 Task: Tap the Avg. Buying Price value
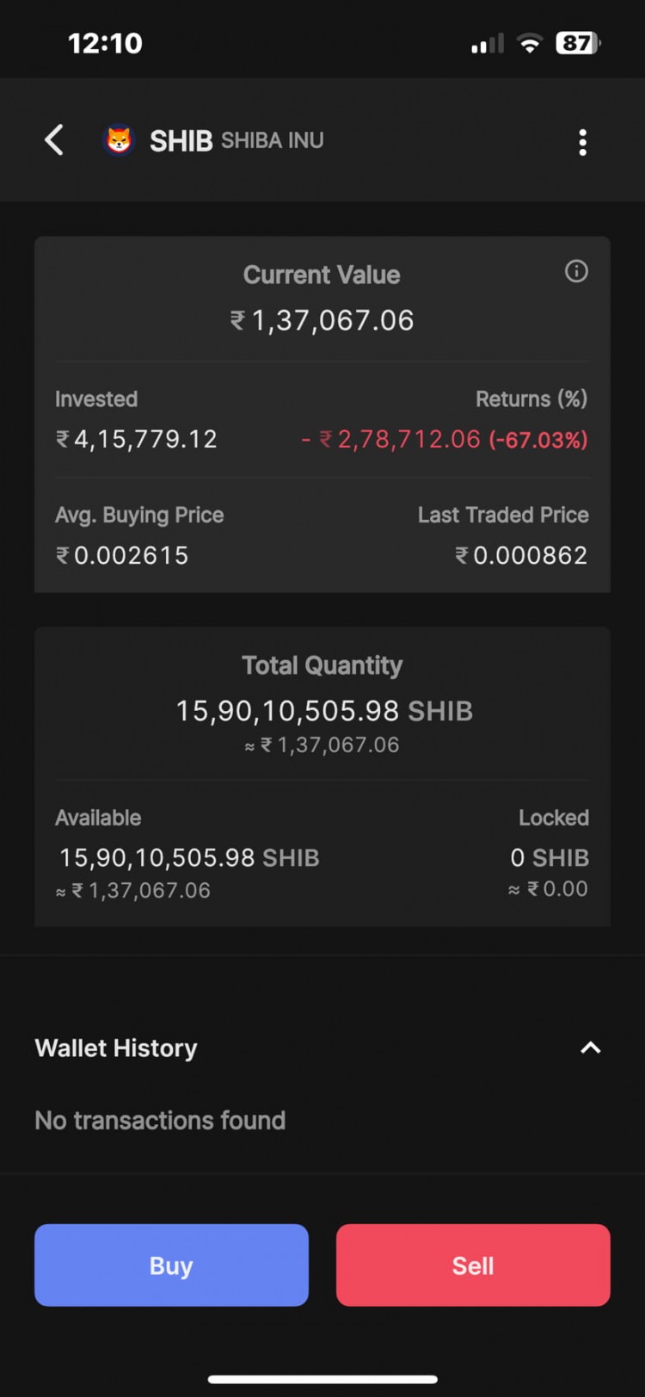pos(122,555)
